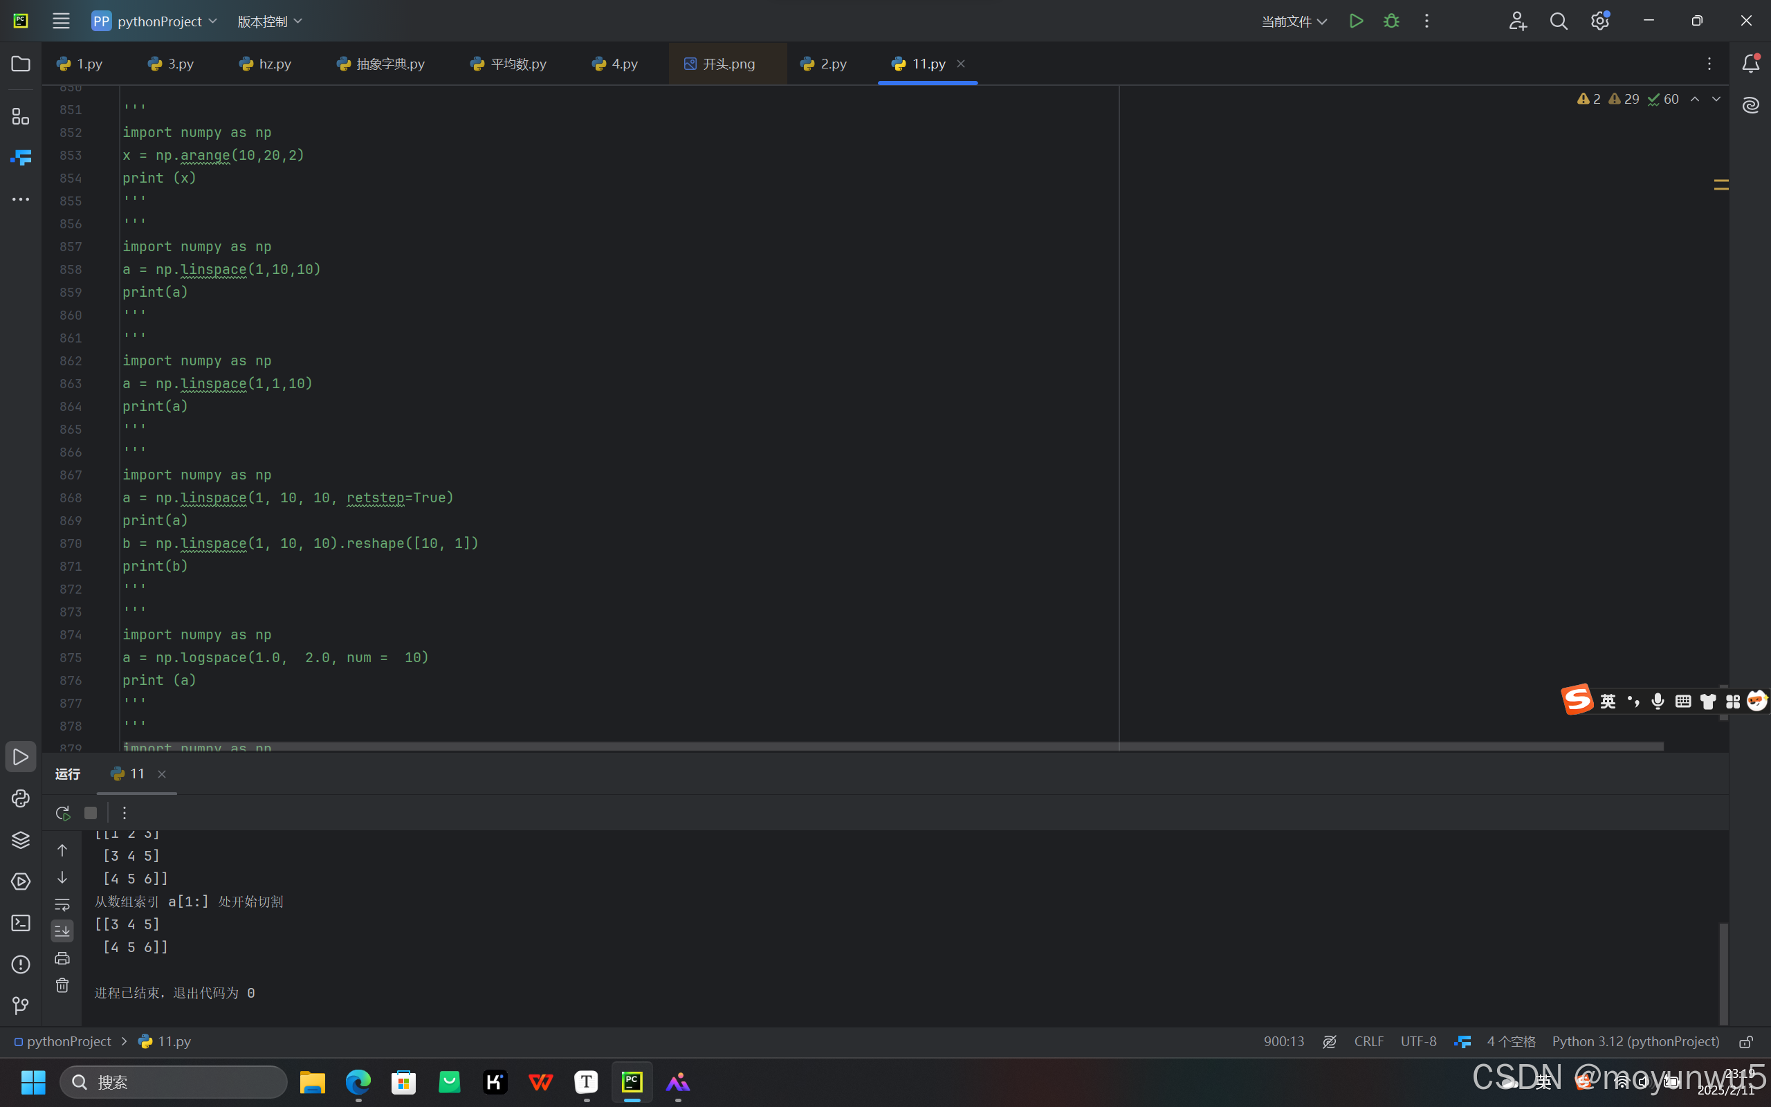Image resolution: width=1771 pixels, height=1107 pixels.
Task: Toggle read-only lock in the status bar
Action: [1745, 1042]
